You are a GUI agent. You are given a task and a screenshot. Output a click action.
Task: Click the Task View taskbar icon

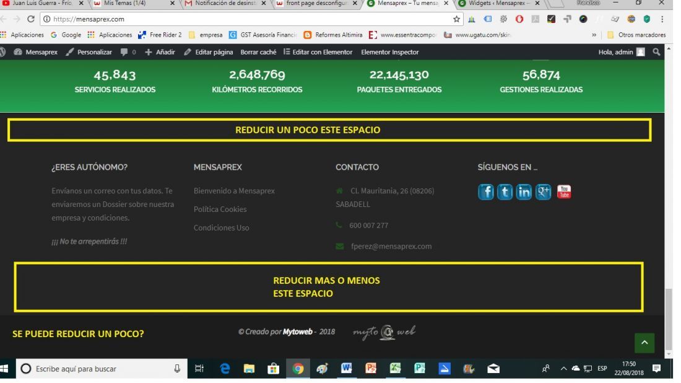199,369
